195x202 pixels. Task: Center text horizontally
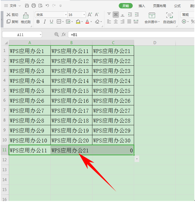(116, 22)
